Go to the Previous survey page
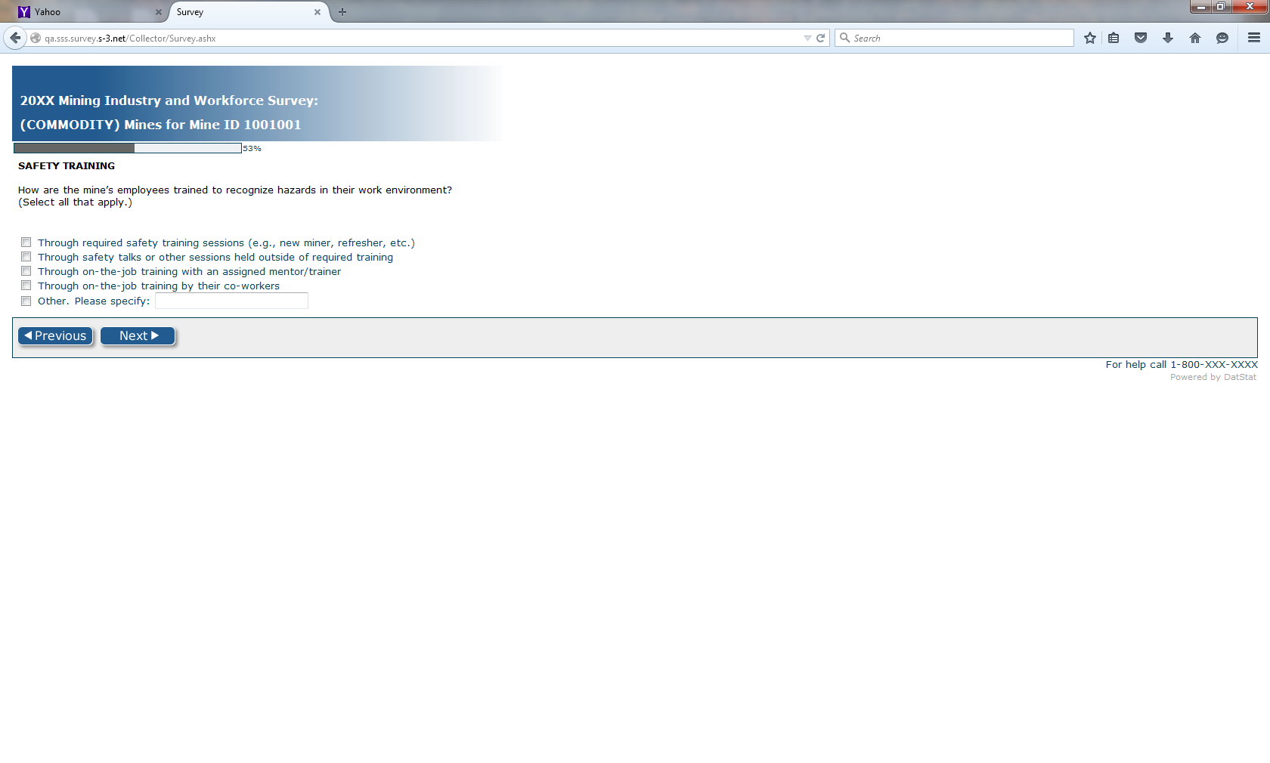The width and height of the screenshot is (1270, 763). (55, 336)
